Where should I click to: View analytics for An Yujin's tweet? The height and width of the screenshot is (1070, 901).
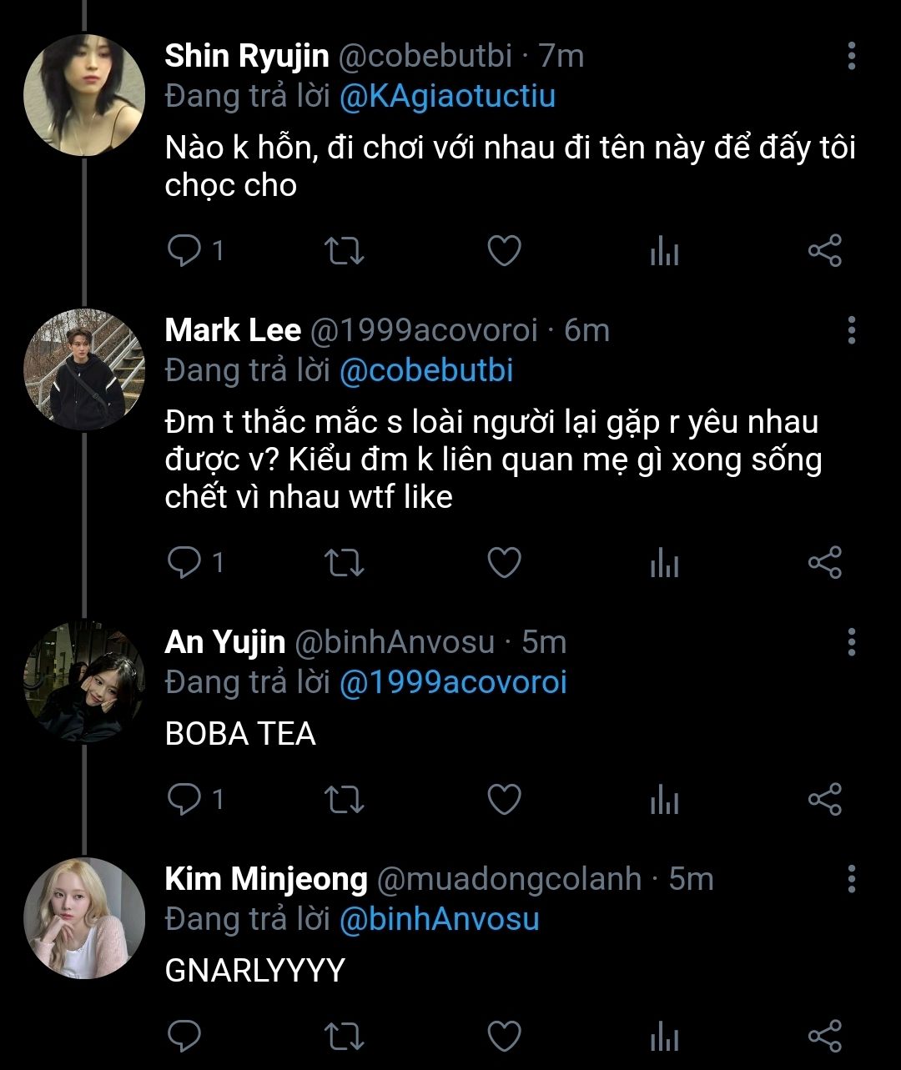pyautogui.click(x=664, y=800)
